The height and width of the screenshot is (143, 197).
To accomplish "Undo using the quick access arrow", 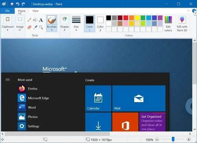I will click(18, 4).
